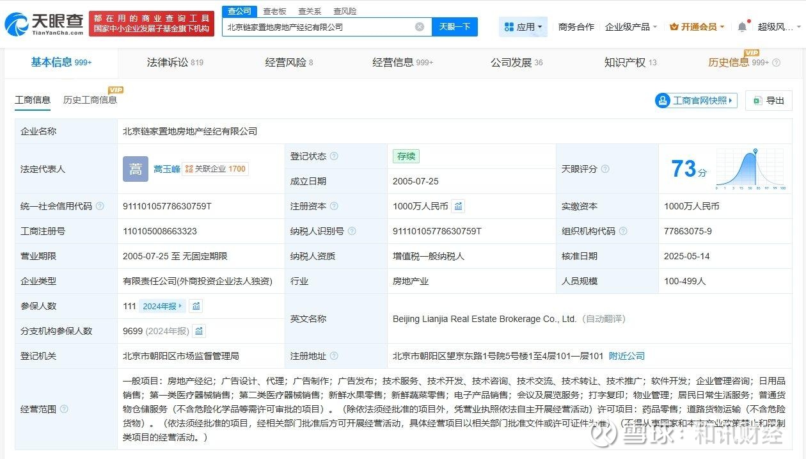Open the 分支机构参保人数 chart icon
Viewport: 806px width, 459px height.
point(200,331)
